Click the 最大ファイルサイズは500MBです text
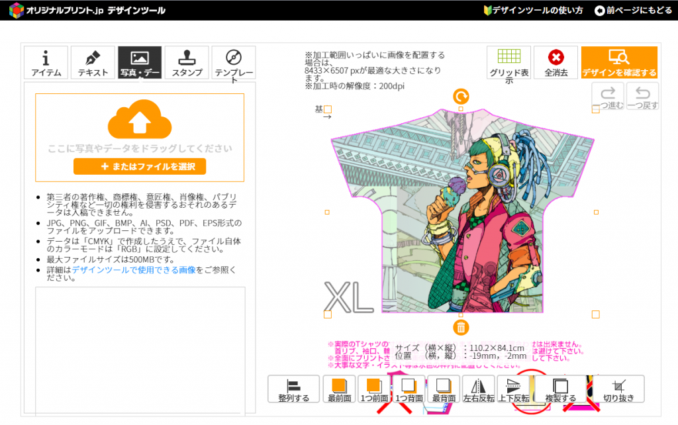This screenshot has height=425, width=678. [111, 260]
